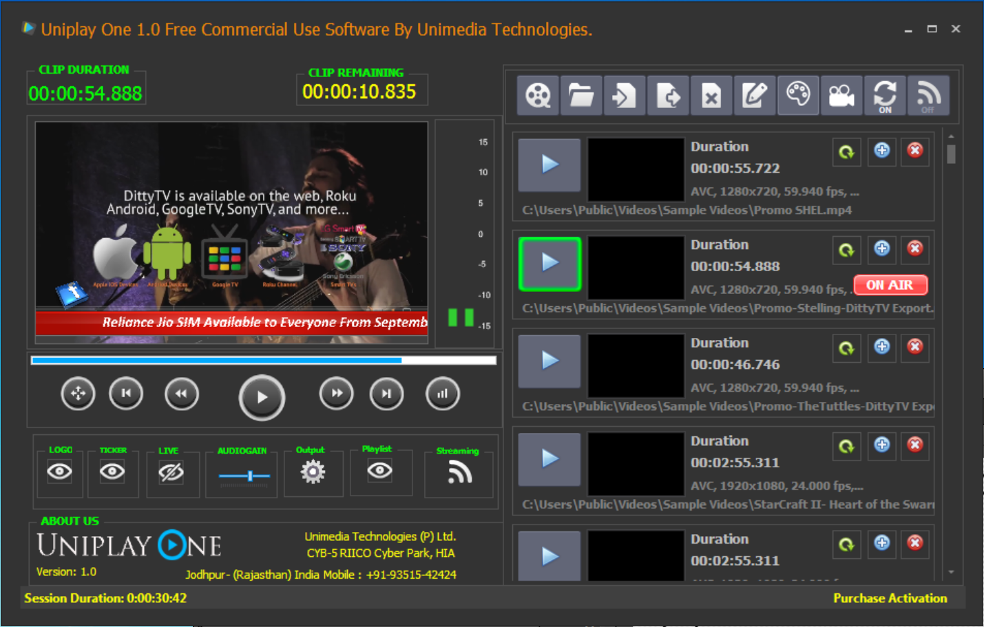Toggle LIVE visibility crossed eye
Viewport: 984px width, 627px height.
click(171, 473)
